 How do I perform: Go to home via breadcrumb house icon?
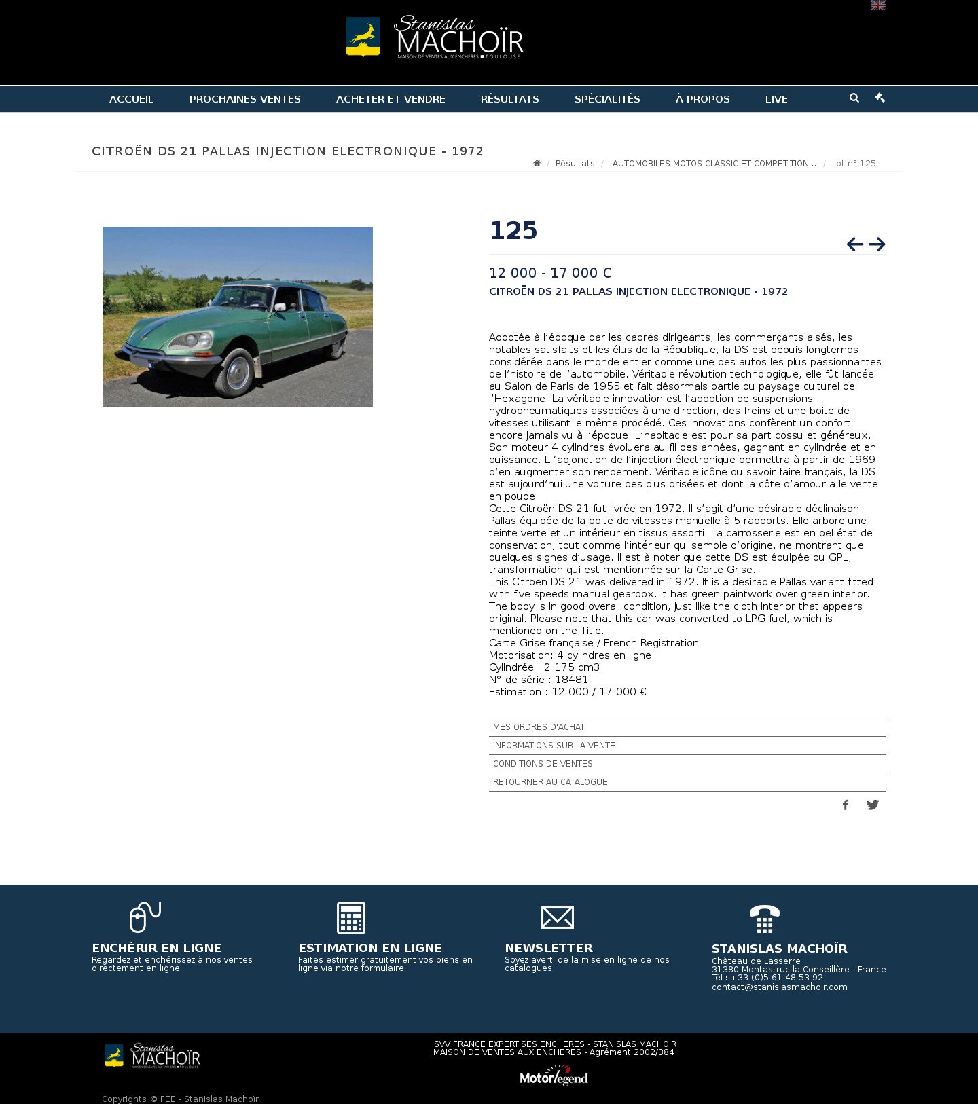(x=537, y=163)
